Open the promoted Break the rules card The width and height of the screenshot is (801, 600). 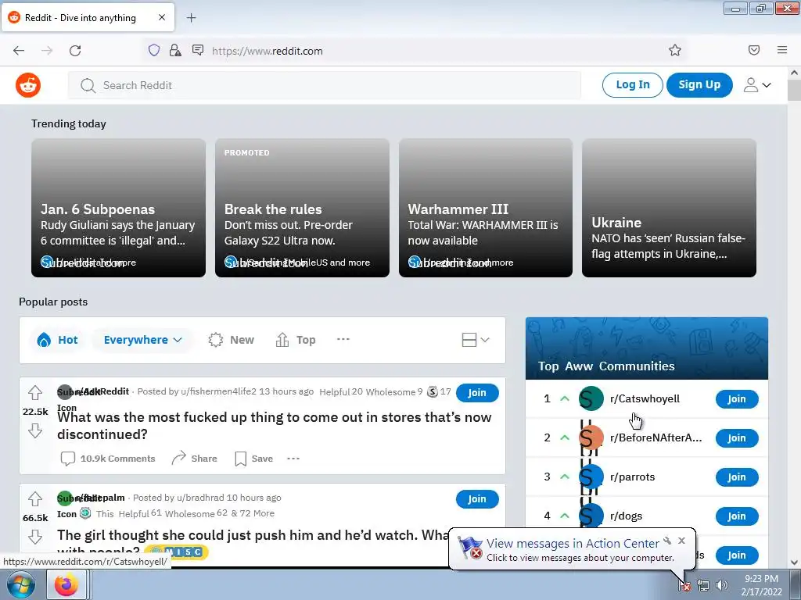[302, 208]
